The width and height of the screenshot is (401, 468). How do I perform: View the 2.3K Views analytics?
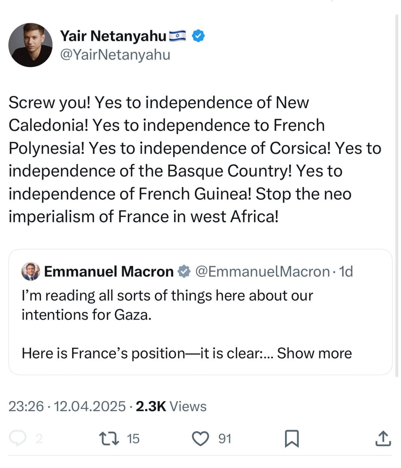171,406
